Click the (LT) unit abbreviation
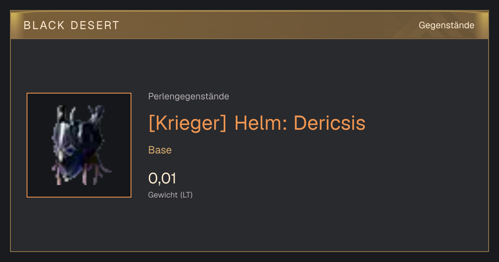 click(186, 195)
